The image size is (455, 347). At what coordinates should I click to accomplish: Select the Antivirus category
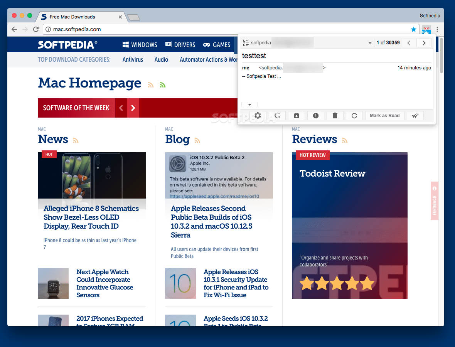point(133,59)
